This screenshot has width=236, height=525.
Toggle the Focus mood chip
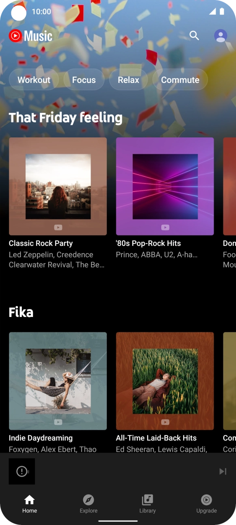[84, 80]
